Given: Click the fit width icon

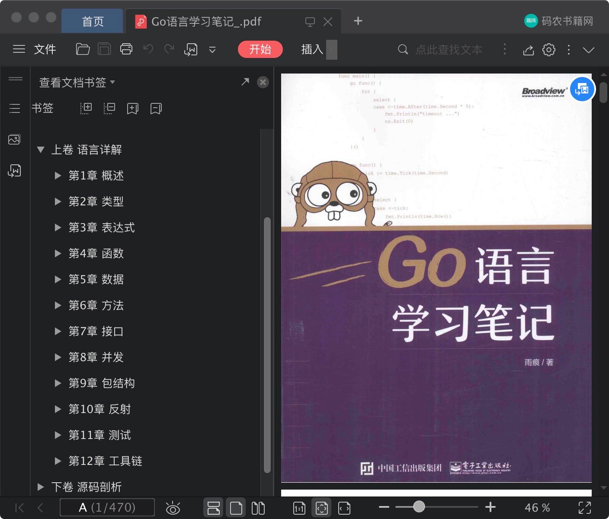Looking at the screenshot, I should [344, 508].
